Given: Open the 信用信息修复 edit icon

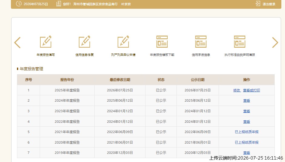Looking at the screenshot, I should click(x=84, y=42).
